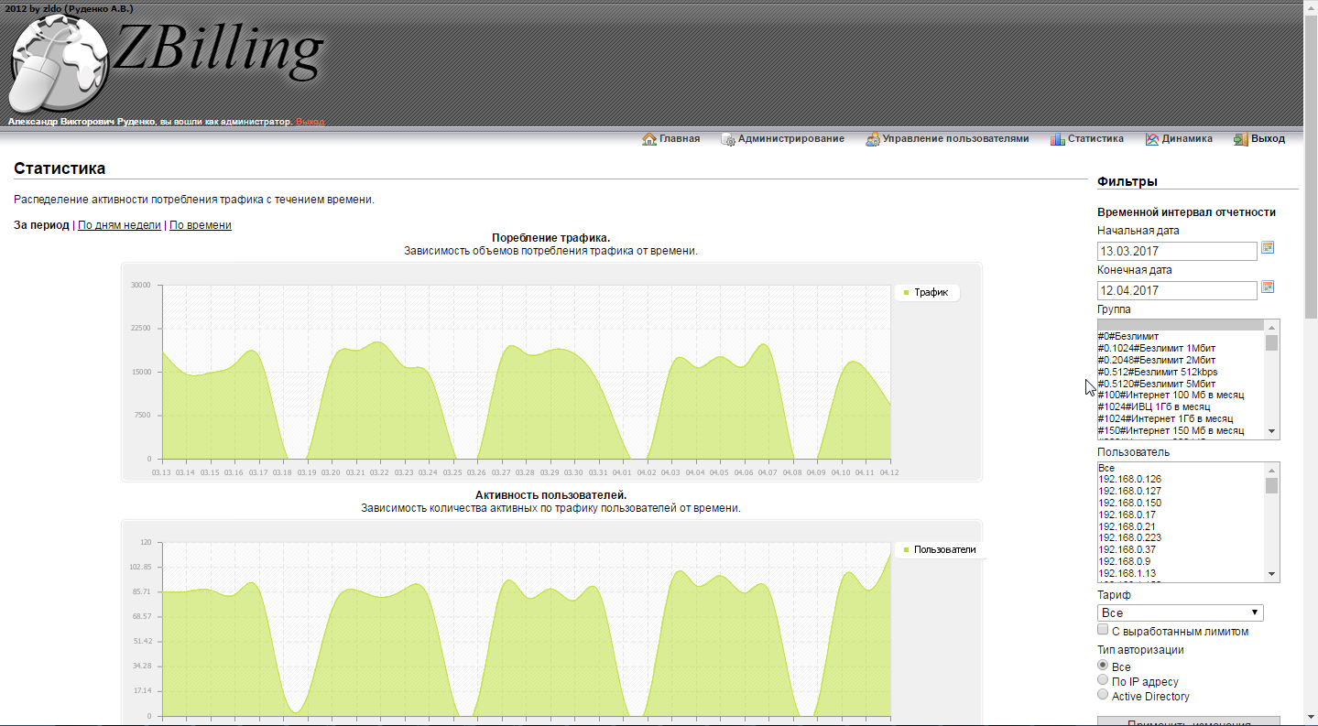Click the Выход exit icon in navigation
Screen dimensions: 1318x726
(1241, 139)
